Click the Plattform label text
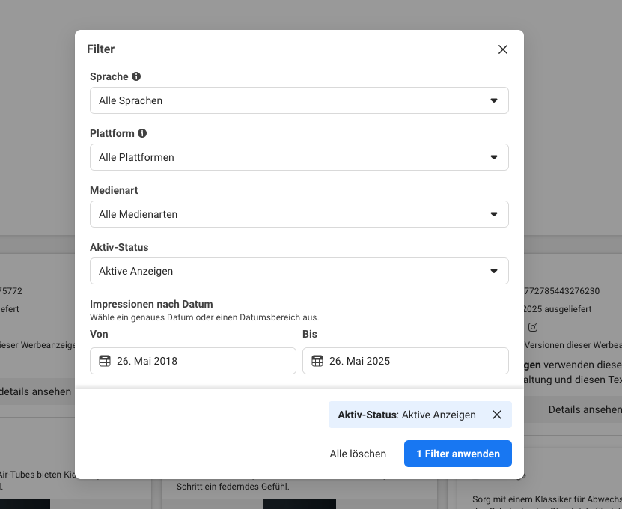The image size is (622, 509). coord(112,133)
